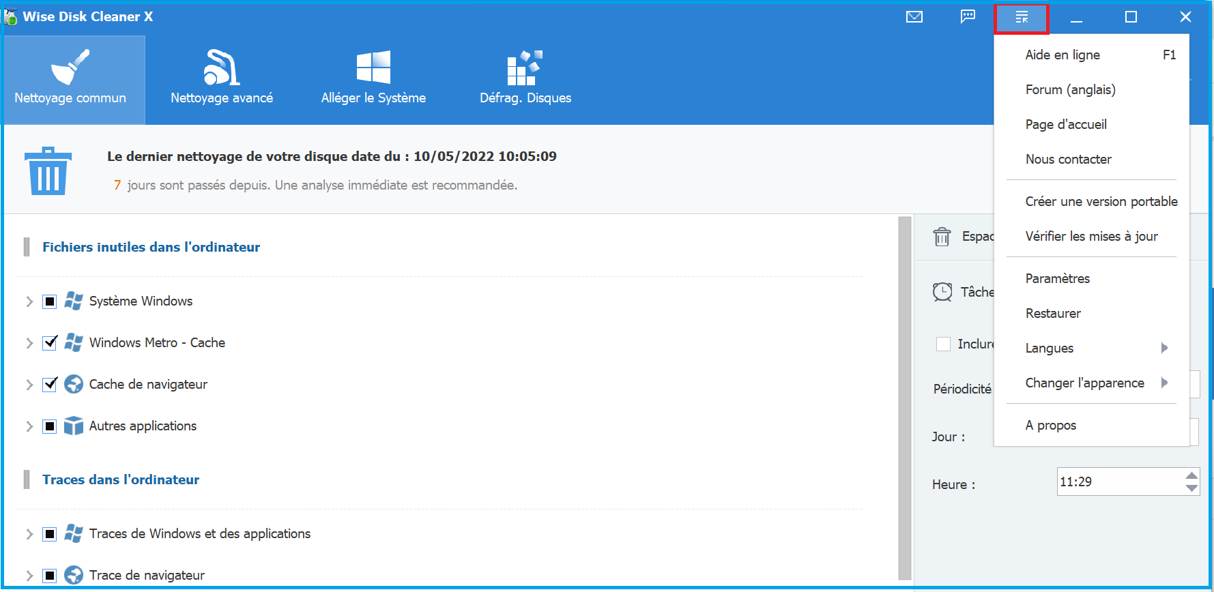1214x592 pixels.
Task: Select Vérifier les mises à jour
Action: (x=1092, y=236)
